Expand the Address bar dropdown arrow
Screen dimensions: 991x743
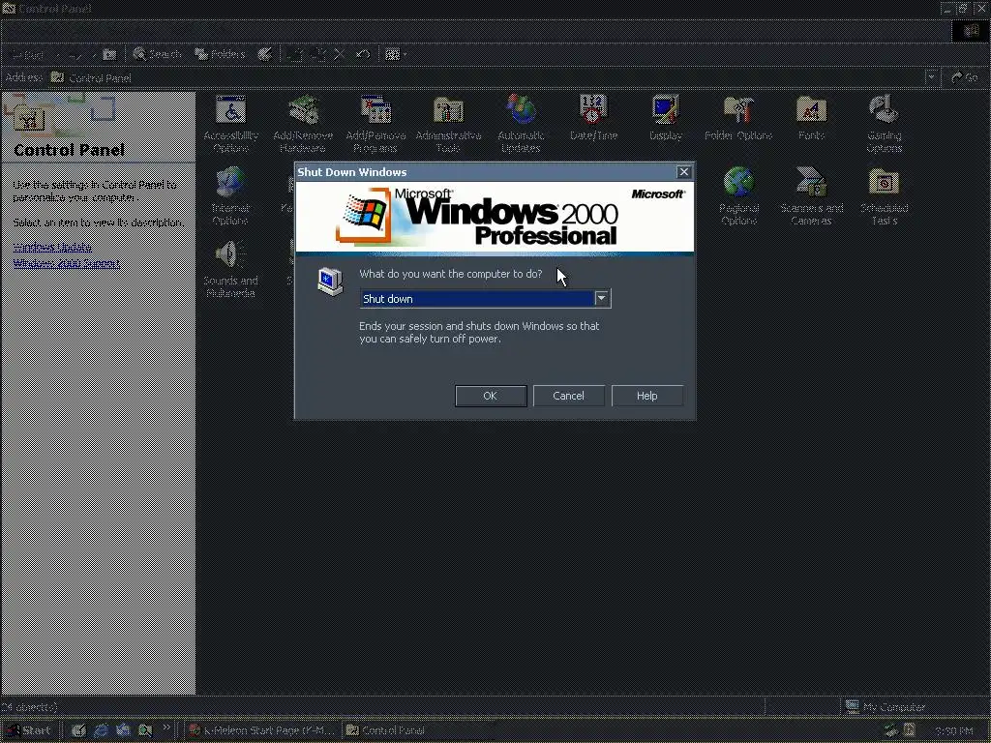pyautogui.click(x=931, y=77)
